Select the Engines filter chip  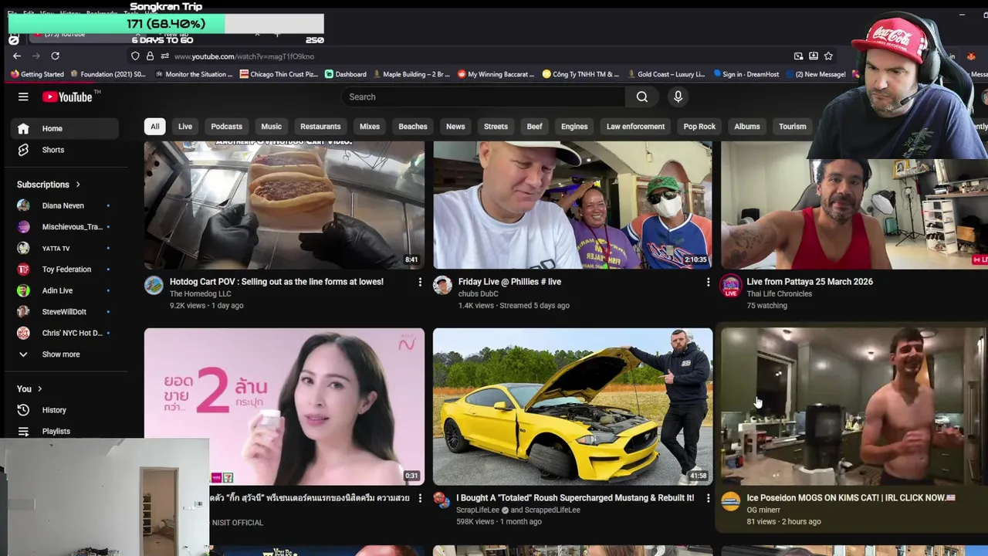[574, 127]
